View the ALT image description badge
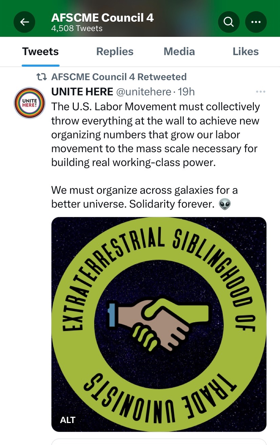 [x=68, y=420]
